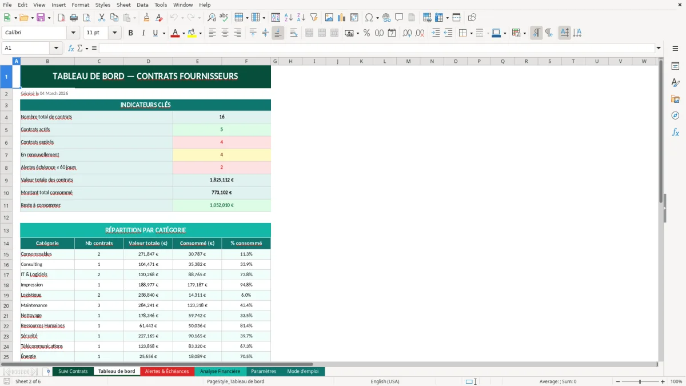
Task: Click the Zoom in plus button
Action: [663, 381]
